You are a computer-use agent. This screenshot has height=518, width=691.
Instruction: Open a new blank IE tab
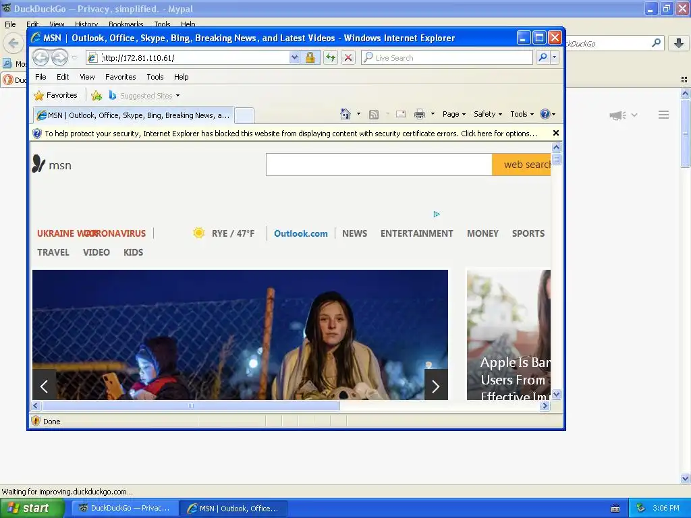click(244, 115)
